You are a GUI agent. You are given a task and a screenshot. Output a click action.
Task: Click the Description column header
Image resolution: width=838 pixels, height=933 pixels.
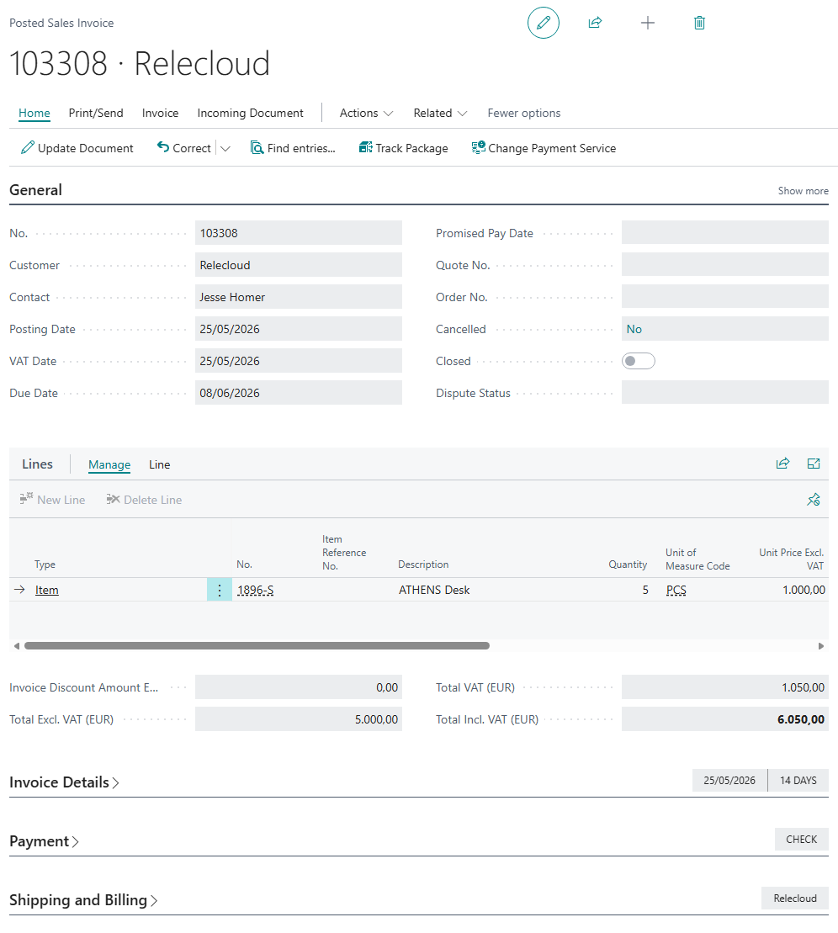point(423,565)
